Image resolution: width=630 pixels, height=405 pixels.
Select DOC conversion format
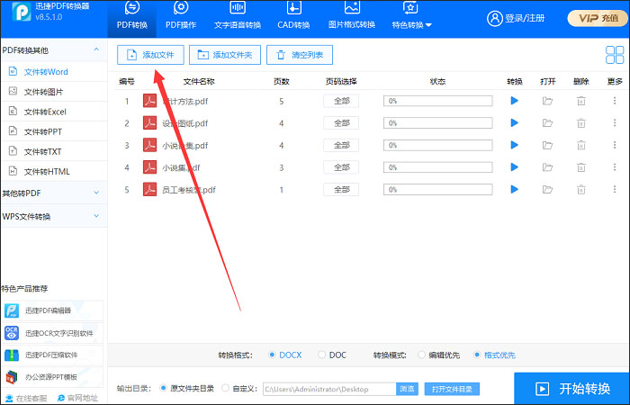click(x=332, y=355)
